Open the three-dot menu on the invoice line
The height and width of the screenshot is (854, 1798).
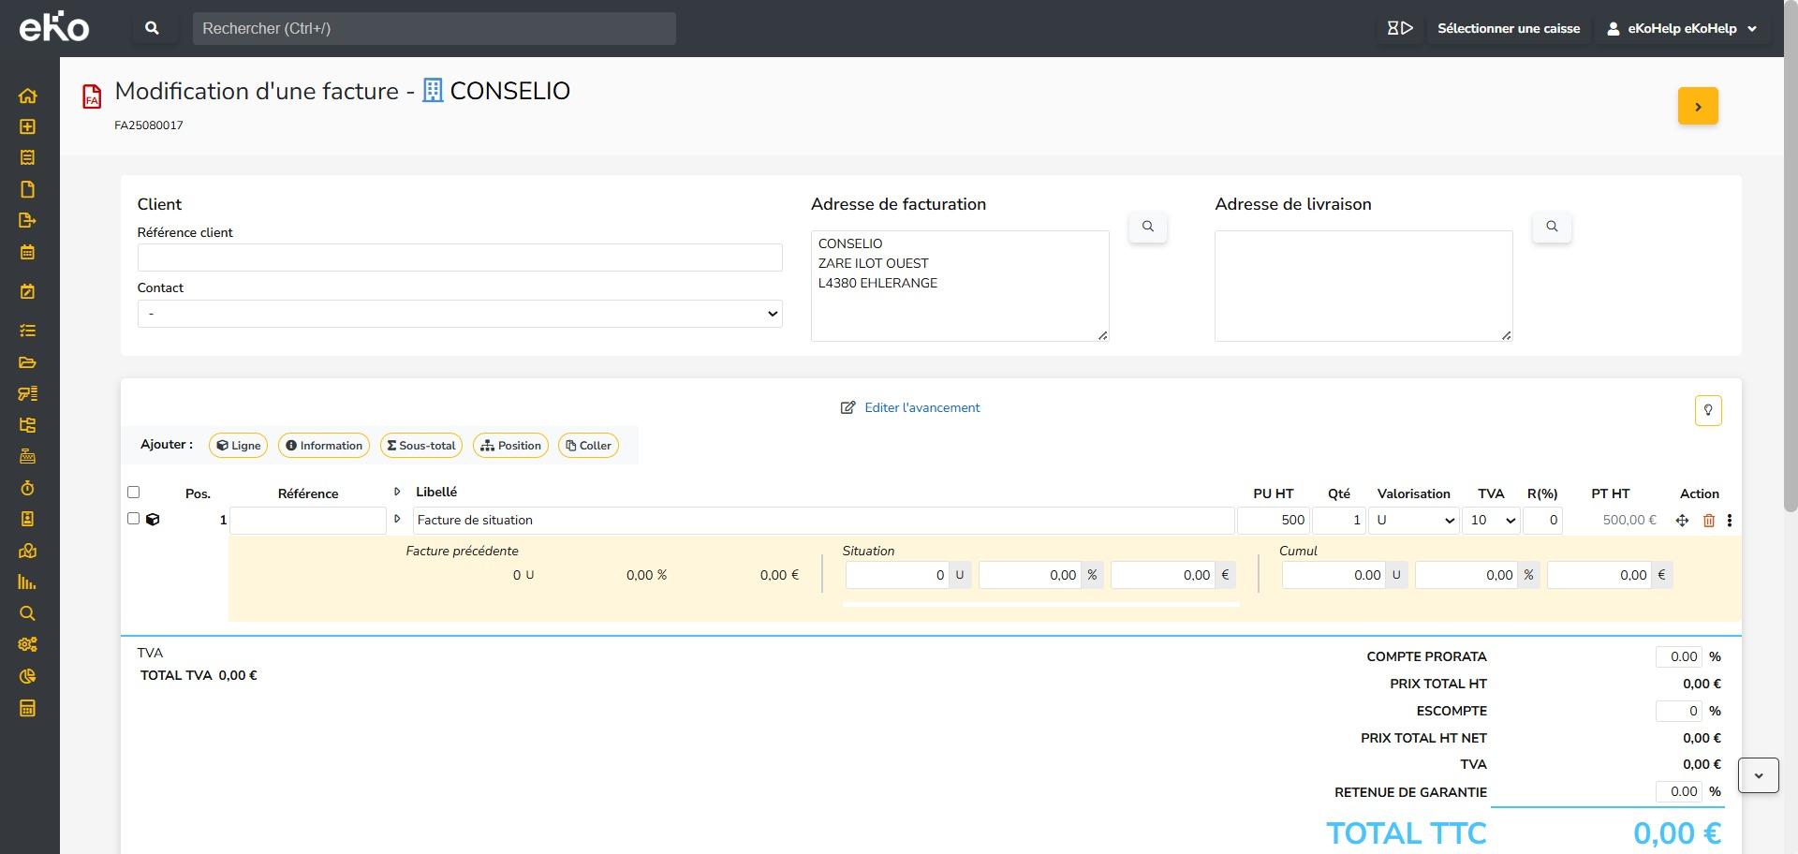click(1729, 521)
